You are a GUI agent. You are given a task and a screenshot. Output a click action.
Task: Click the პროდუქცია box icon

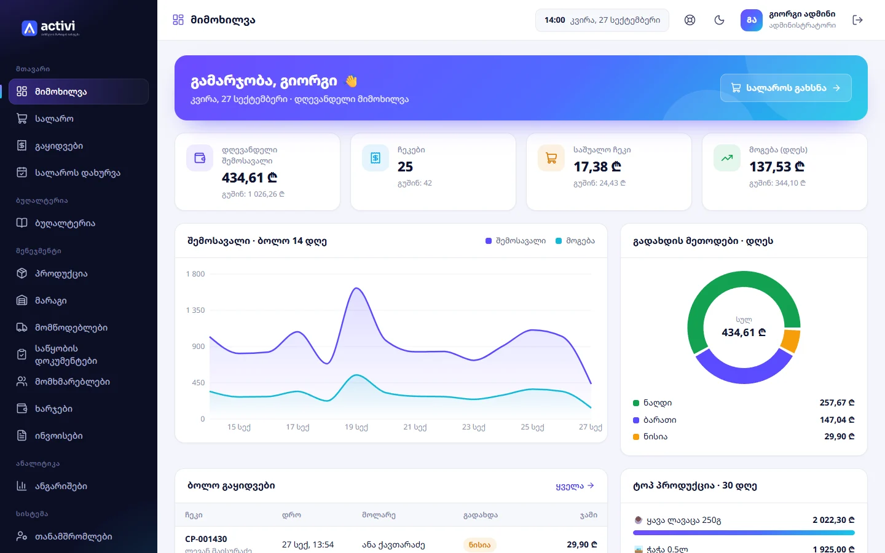pos(22,273)
